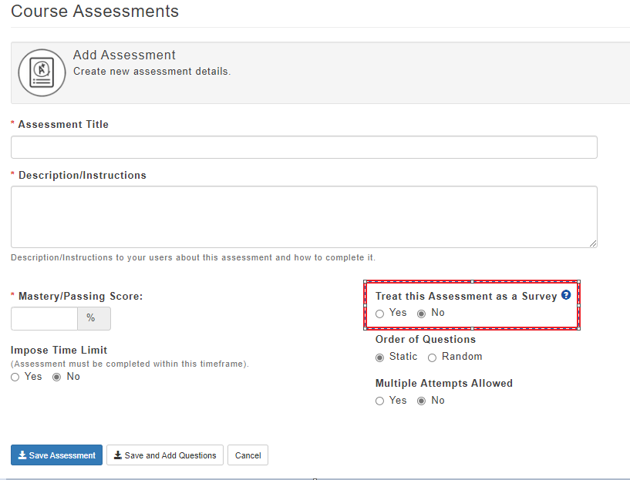This screenshot has width=630, height=480.
Task: Click the resize handle of the Description box
Action: (x=593, y=243)
